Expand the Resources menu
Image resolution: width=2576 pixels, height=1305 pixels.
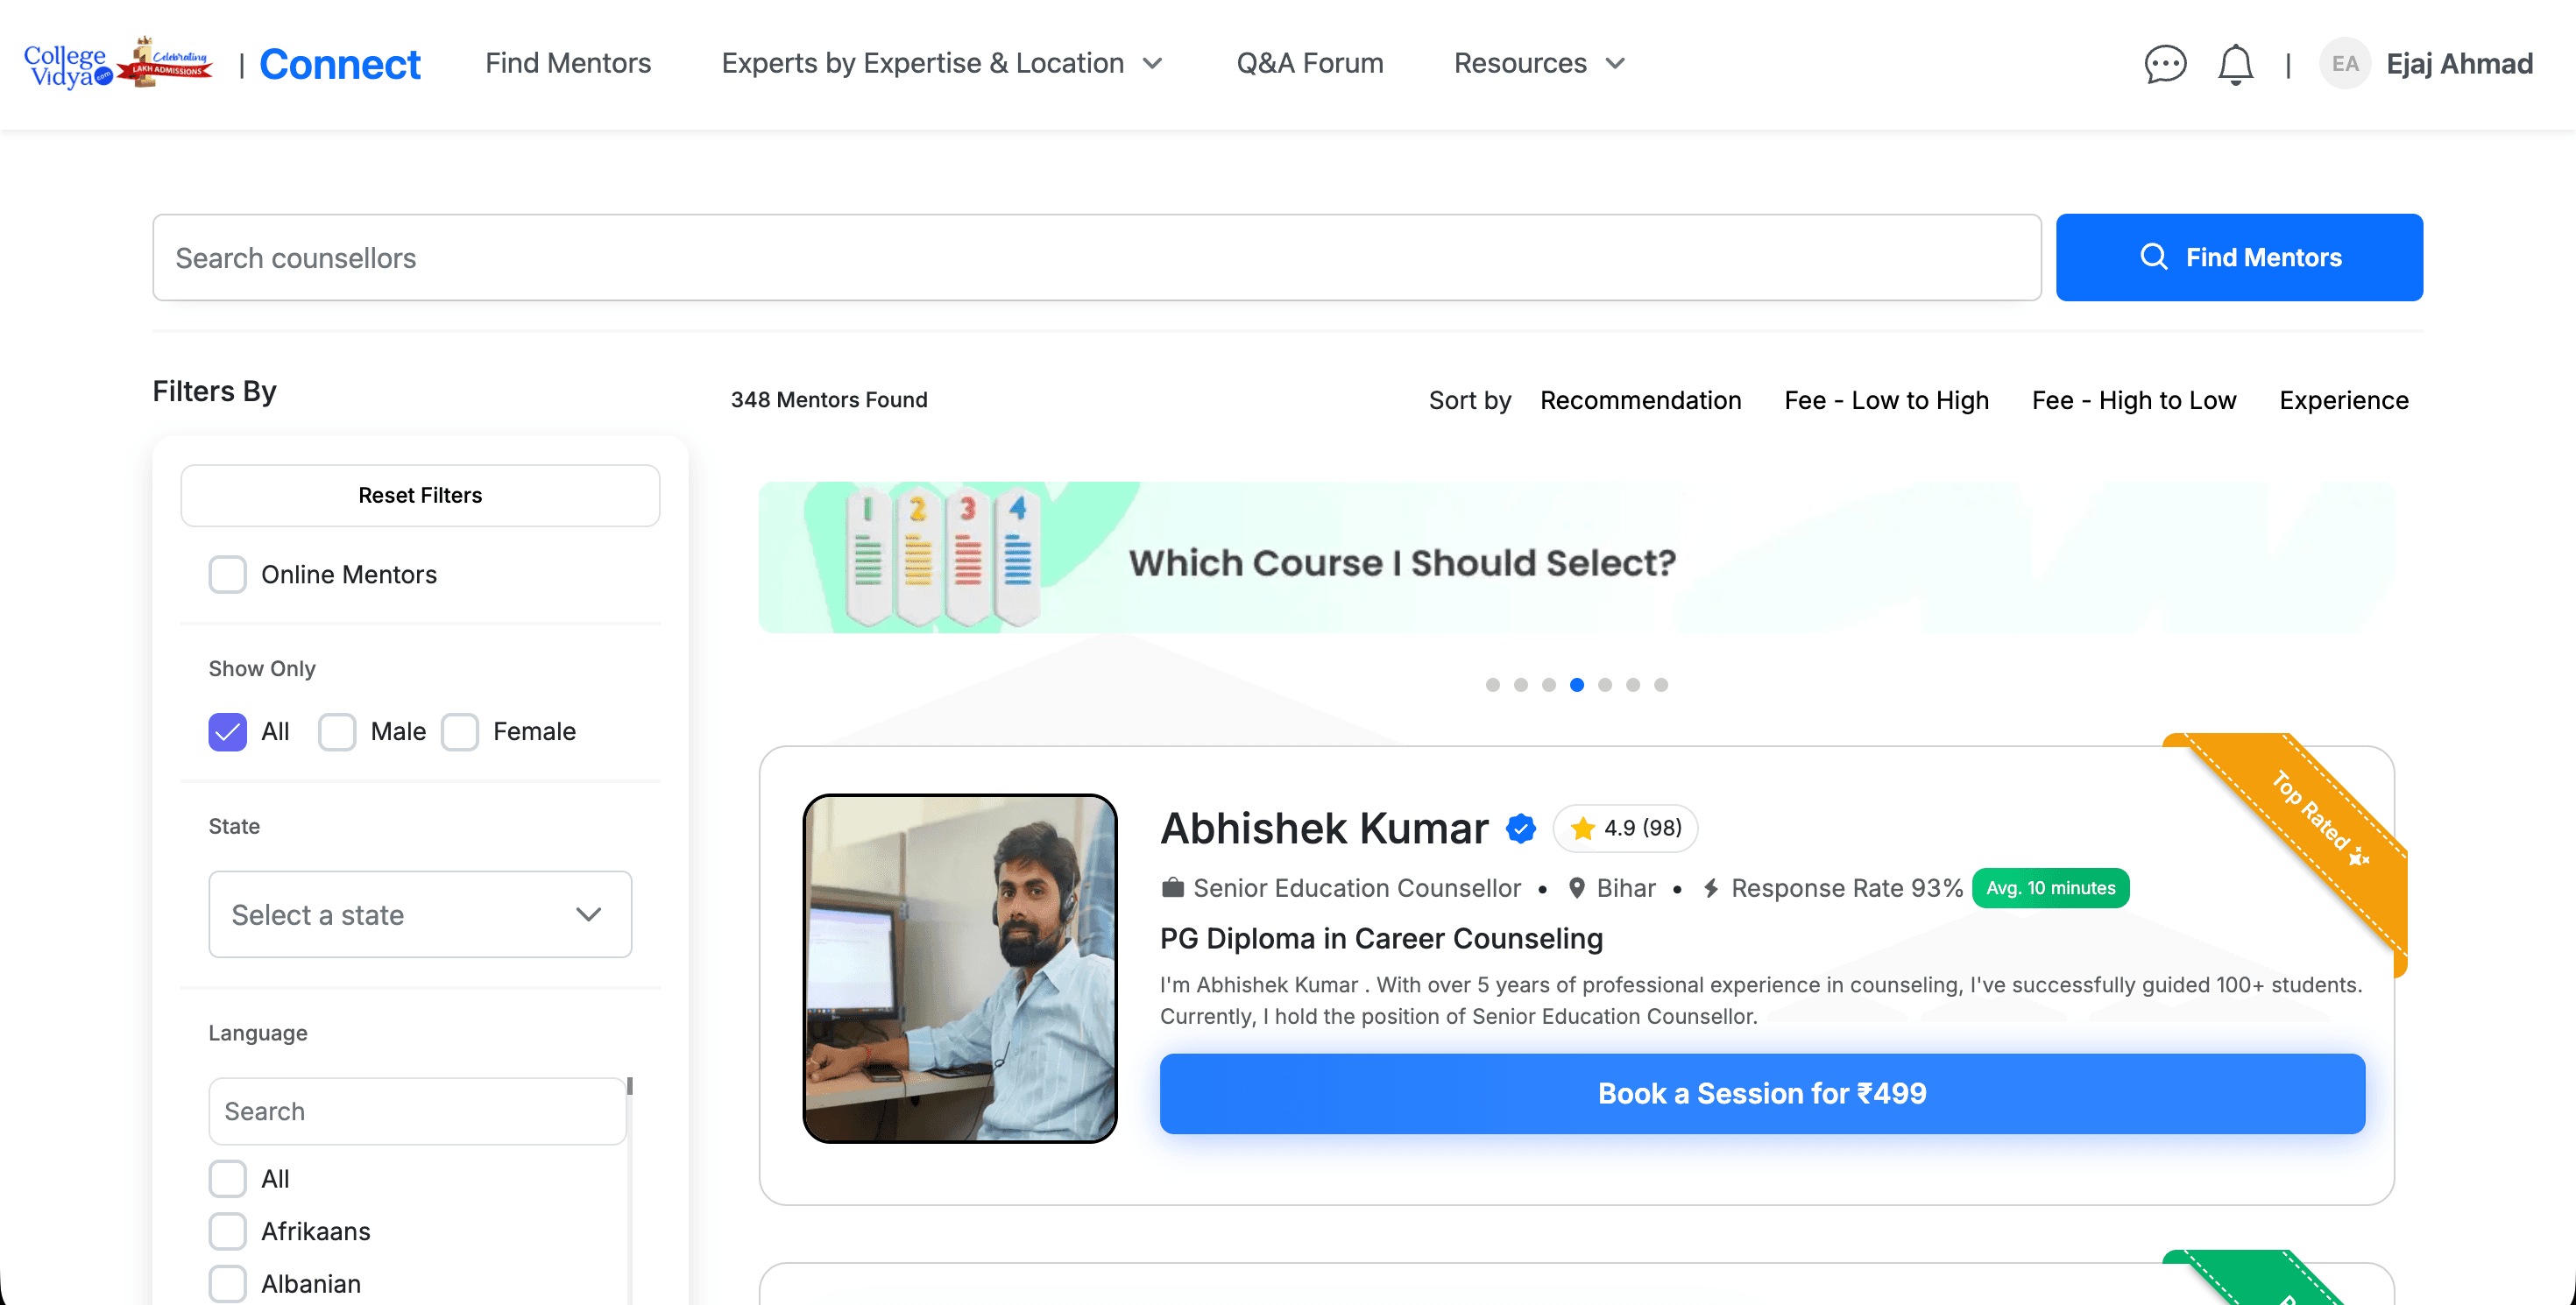(x=1538, y=64)
